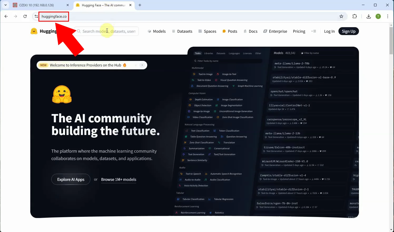
Task: Open the stabilityai/stable-diffusion-2-1 model card
Action: pyautogui.click(x=302, y=191)
